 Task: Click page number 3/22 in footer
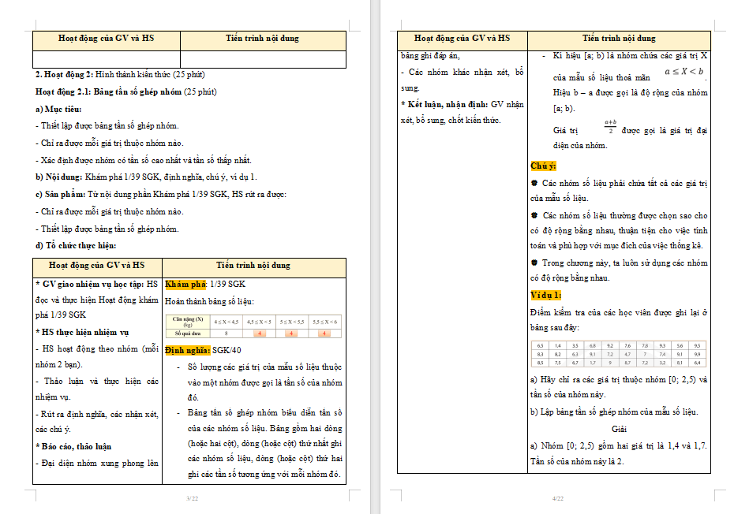tap(192, 498)
